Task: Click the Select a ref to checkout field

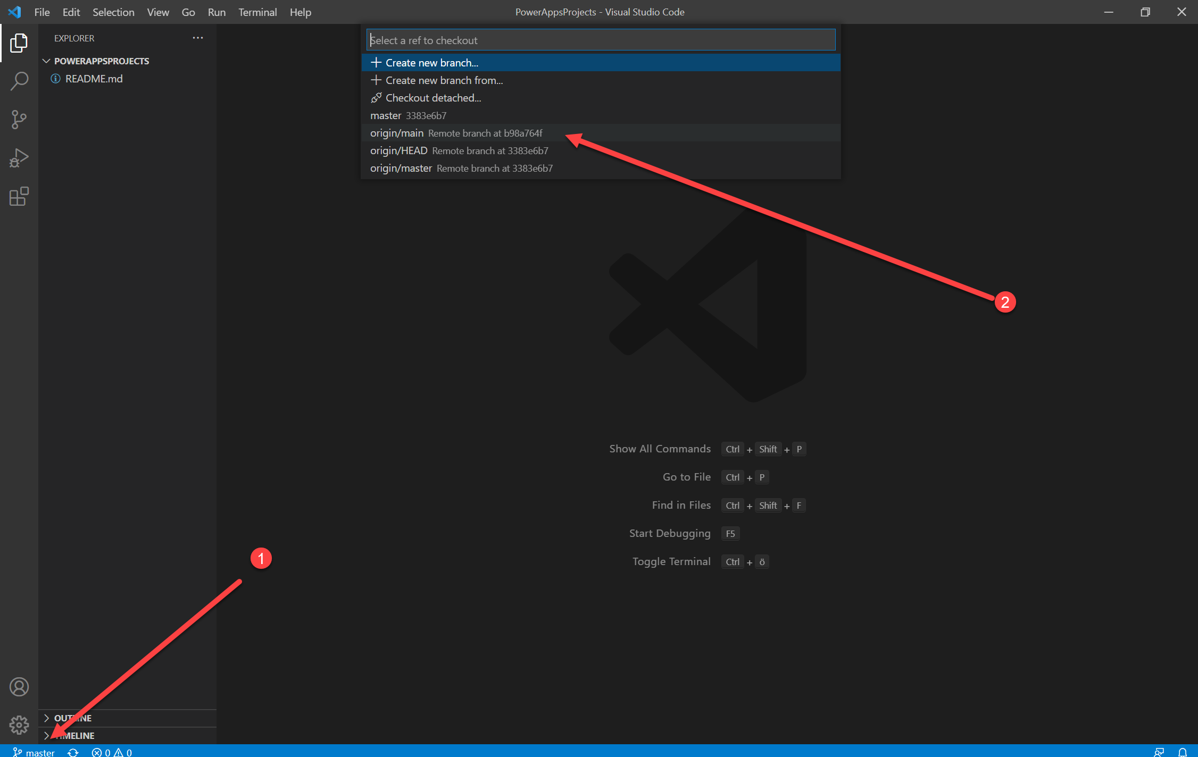Action: 600,40
